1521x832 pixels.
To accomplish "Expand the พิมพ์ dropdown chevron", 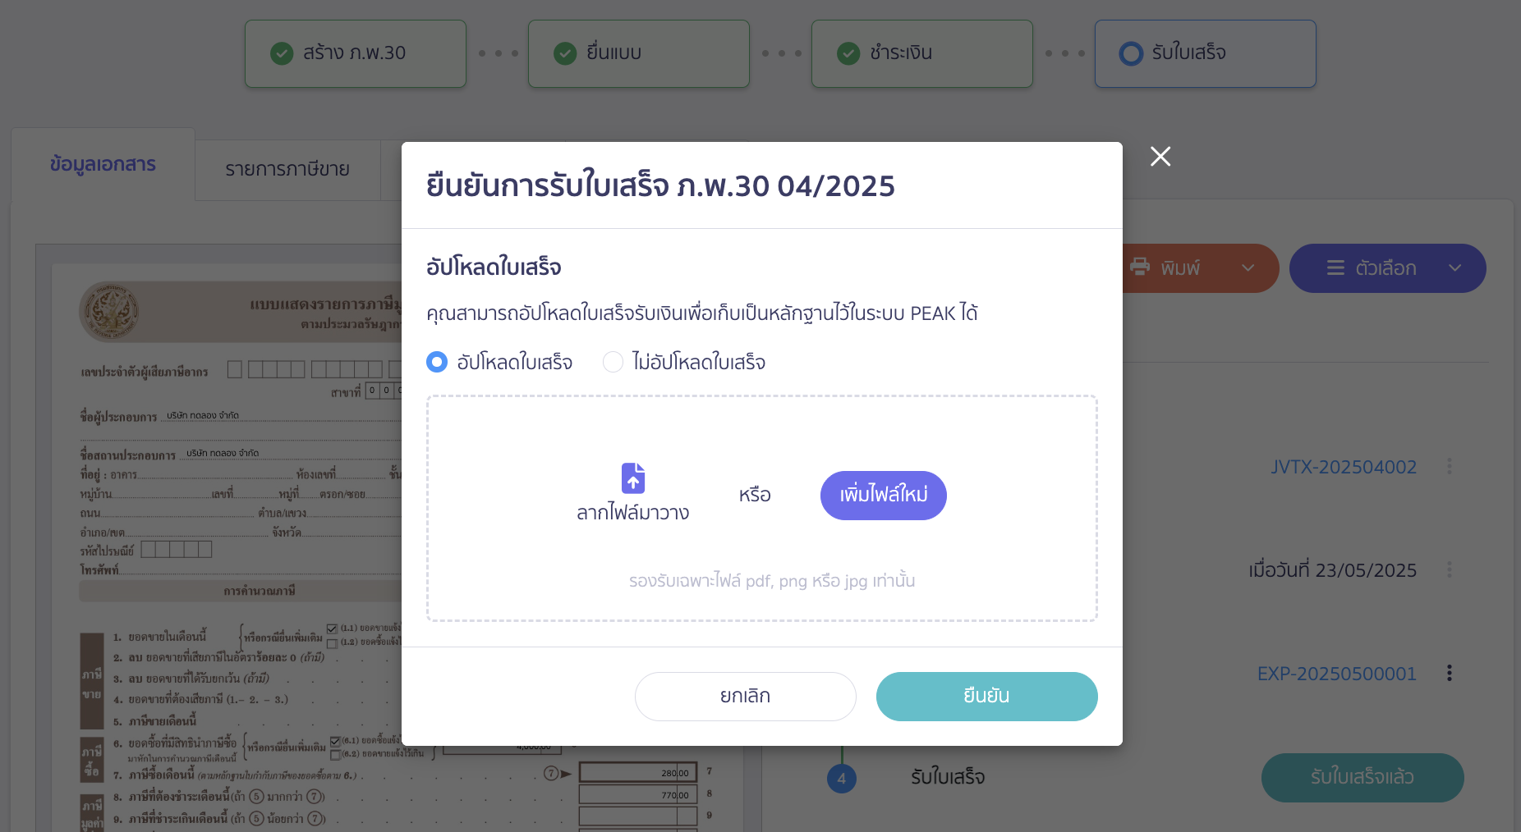I will [x=1248, y=267].
